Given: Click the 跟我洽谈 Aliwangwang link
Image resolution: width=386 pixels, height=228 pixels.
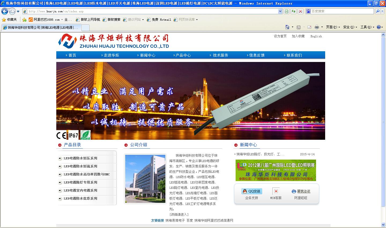Looking at the screenshot, I should click(301, 191).
